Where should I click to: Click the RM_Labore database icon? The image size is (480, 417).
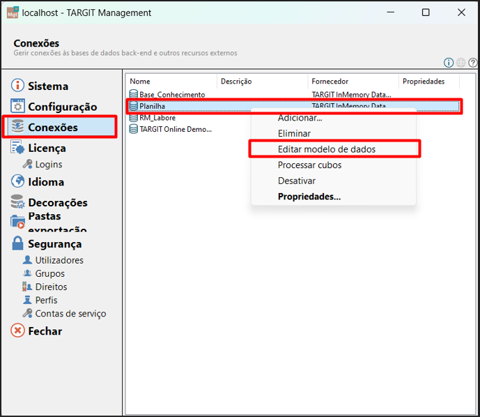tap(134, 118)
